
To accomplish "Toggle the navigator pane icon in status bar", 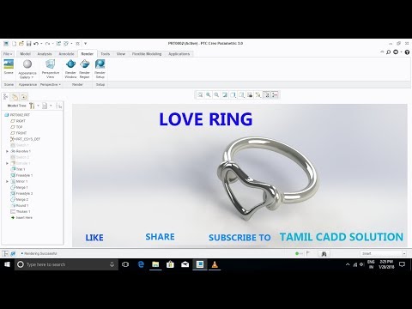I will [5, 253].
